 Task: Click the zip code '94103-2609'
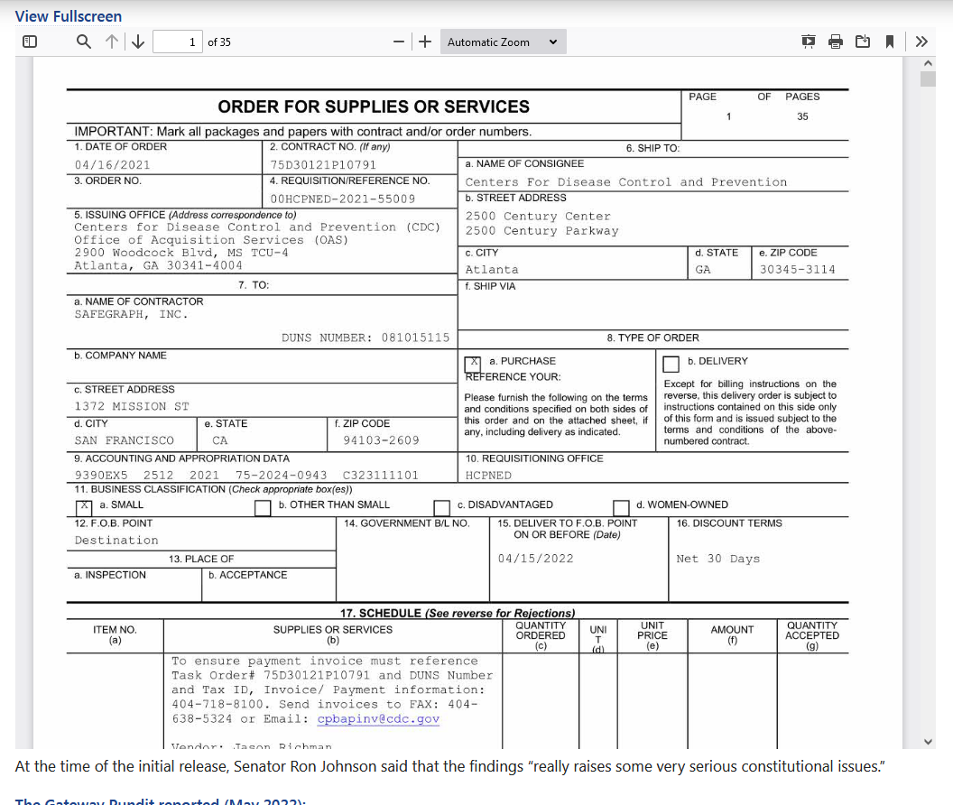(x=381, y=440)
